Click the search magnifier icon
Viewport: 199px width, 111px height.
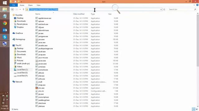[x=195, y=10]
